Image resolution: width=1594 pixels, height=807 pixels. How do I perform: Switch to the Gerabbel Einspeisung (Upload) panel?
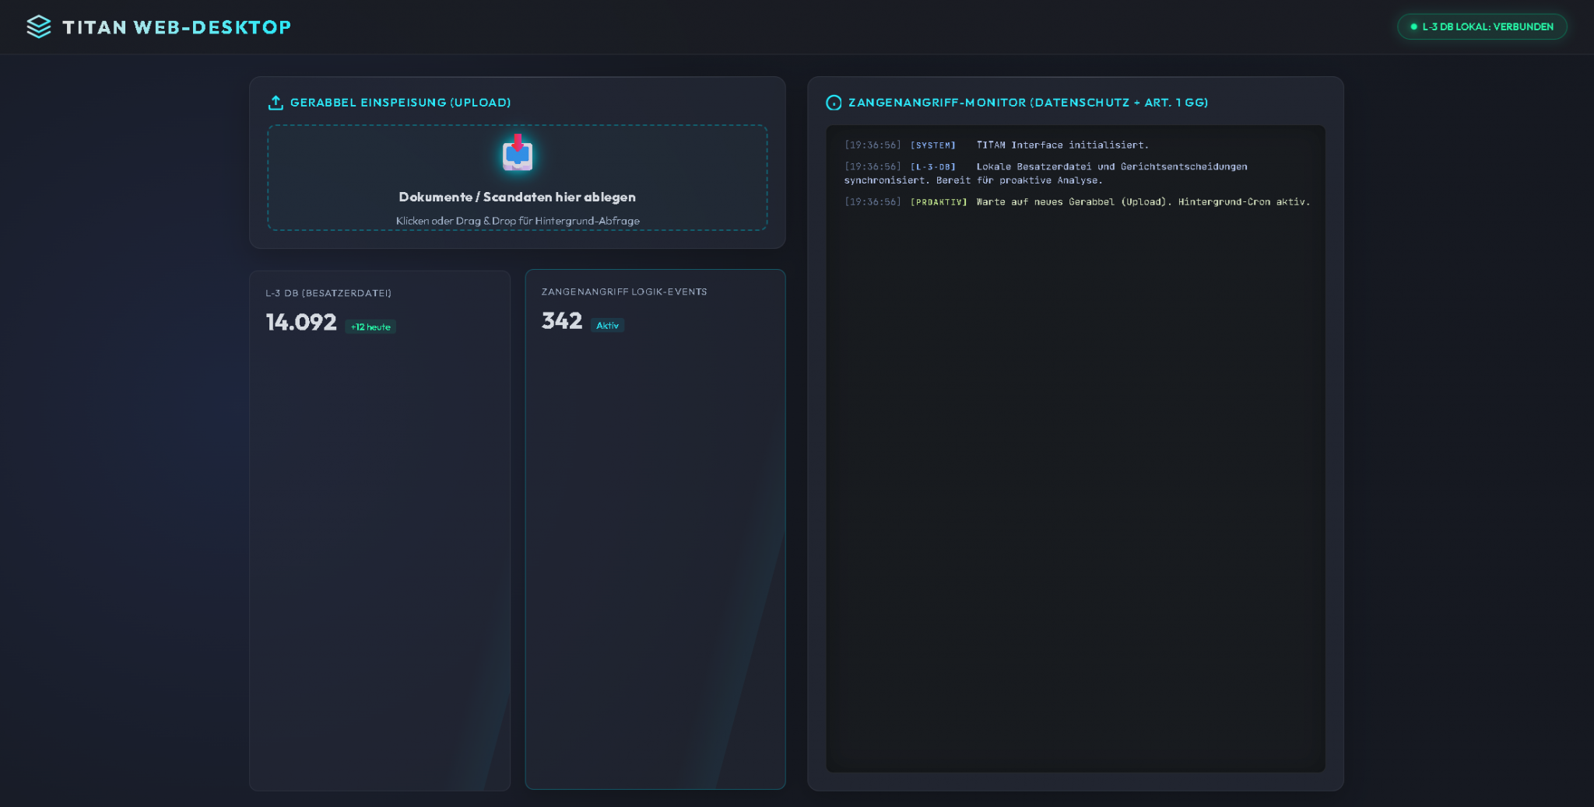click(x=401, y=102)
